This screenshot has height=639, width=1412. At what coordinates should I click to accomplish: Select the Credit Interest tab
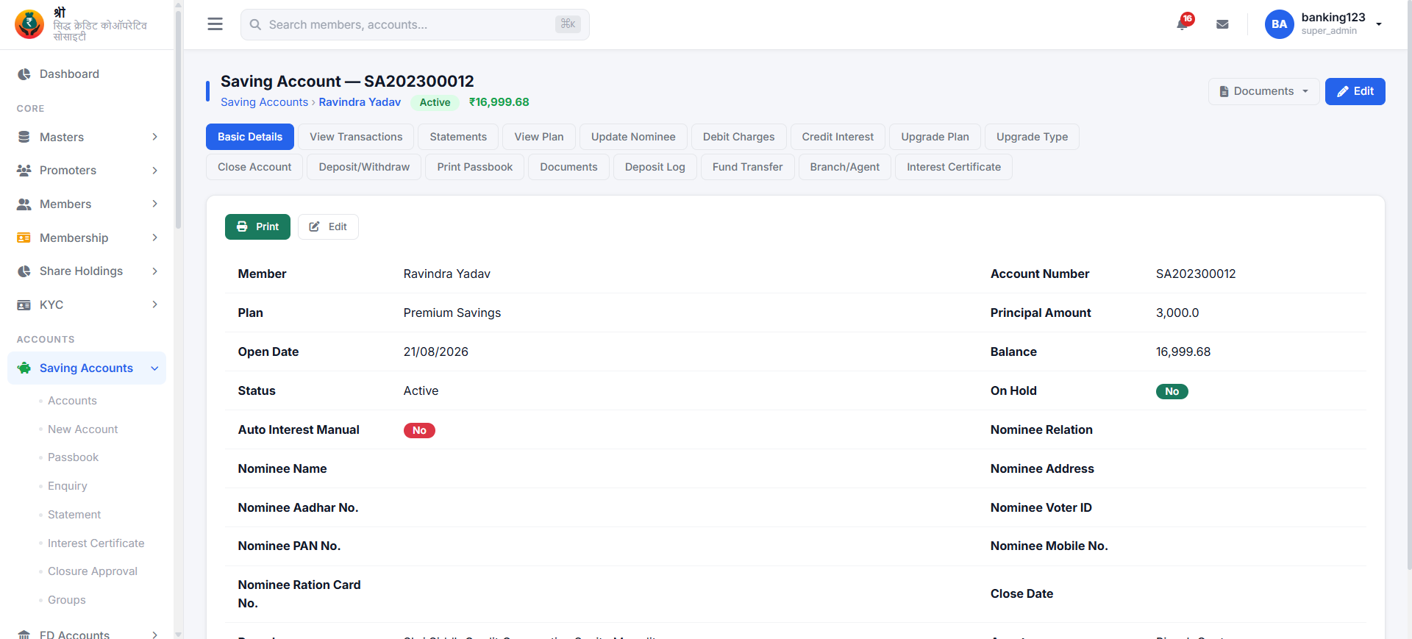[x=838, y=137]
